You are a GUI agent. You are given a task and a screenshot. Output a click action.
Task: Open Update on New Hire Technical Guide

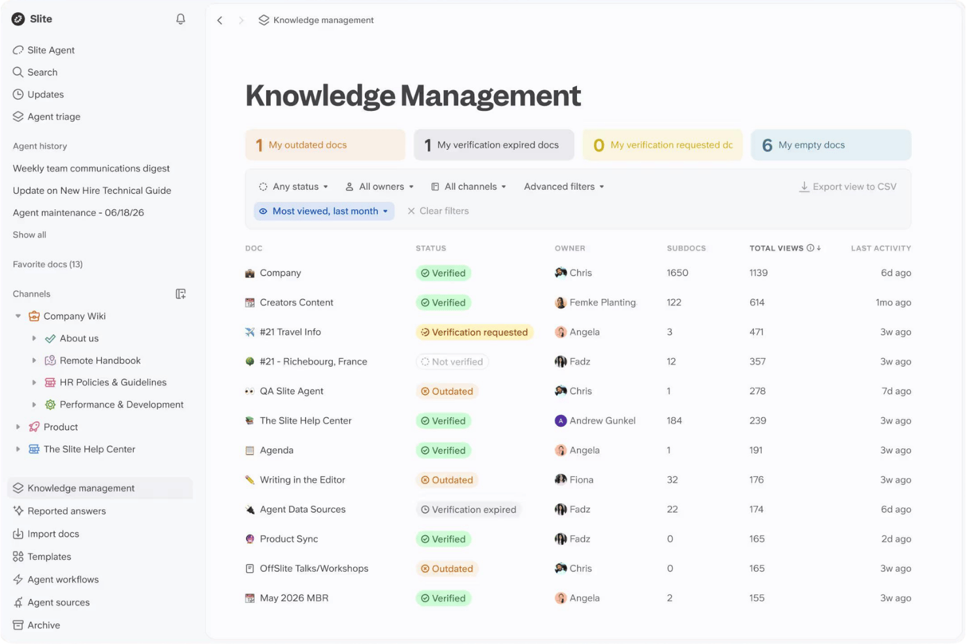coord(92,191)
